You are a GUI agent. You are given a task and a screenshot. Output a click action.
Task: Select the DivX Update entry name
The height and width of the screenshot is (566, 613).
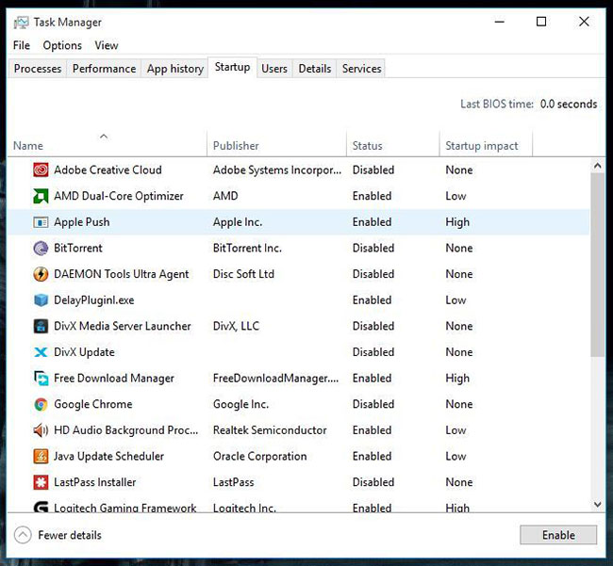84,352
